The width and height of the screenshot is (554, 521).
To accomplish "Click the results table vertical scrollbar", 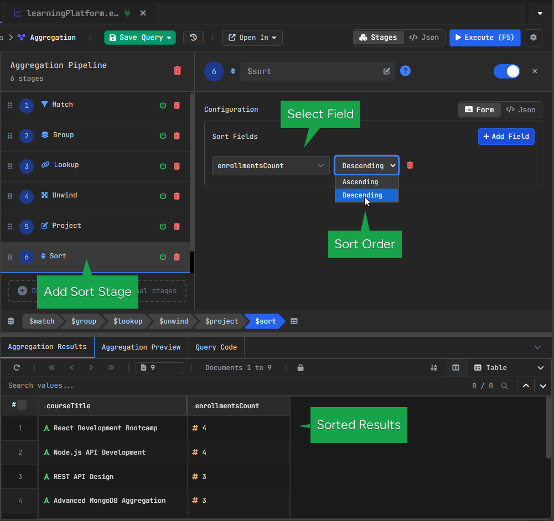I will click(548, 428).
